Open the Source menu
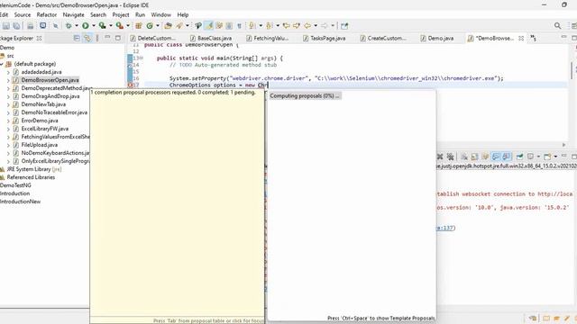577x324 pixels. tap(23, 14)
